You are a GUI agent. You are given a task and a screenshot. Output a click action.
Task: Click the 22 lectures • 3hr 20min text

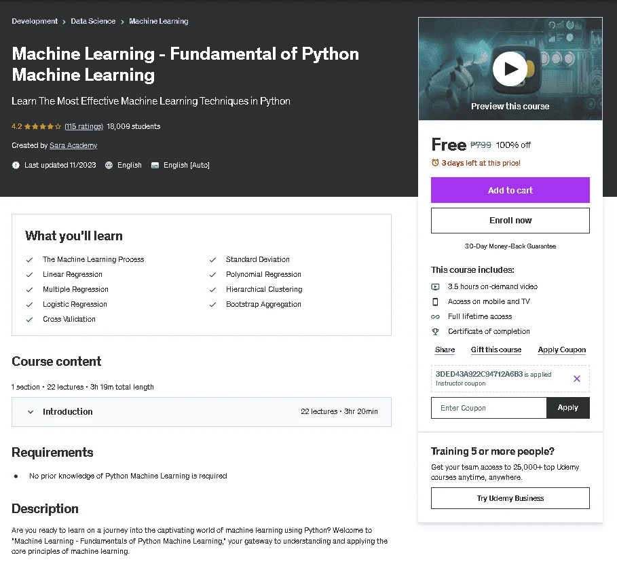(x=339, y=412)
